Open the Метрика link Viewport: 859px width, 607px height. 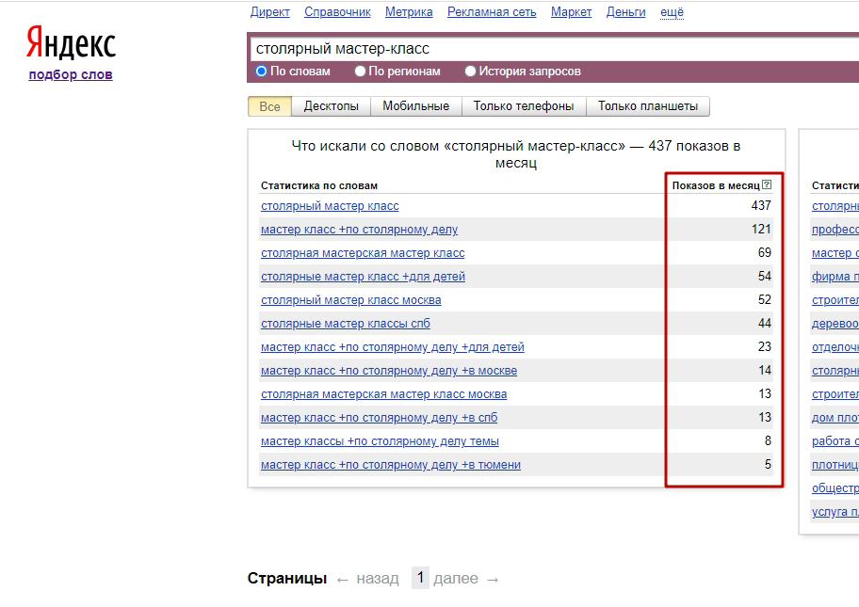(409, 12)
